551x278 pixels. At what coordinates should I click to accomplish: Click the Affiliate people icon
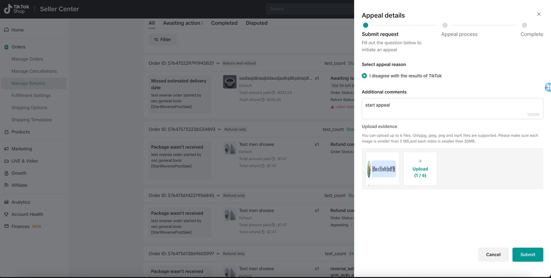click(6, 185)
